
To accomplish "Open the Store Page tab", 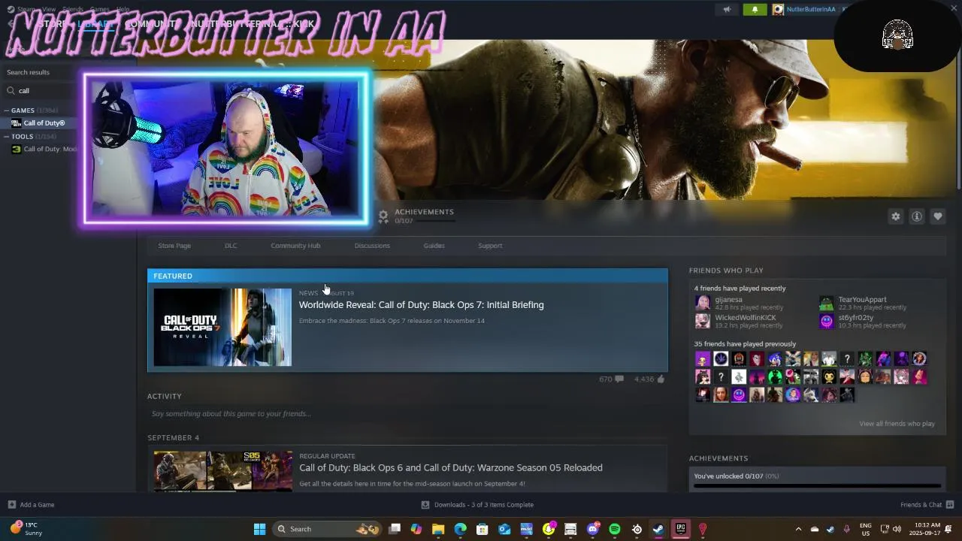I will click(174, 246).
